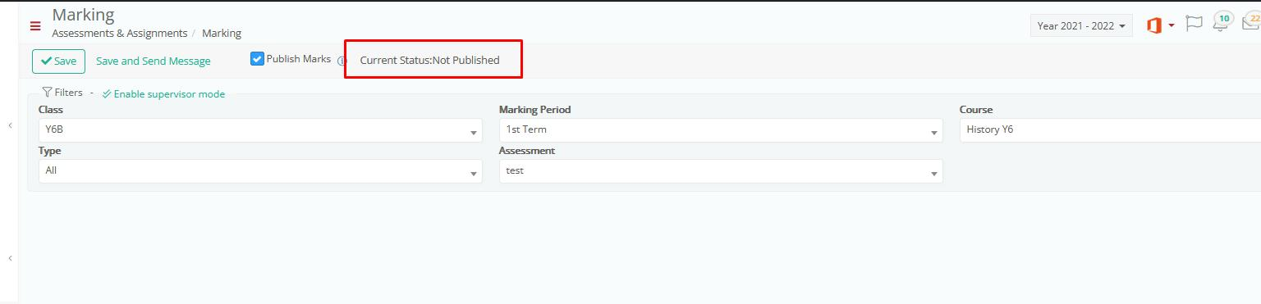Open the flag icon in header

point(1194,24)
